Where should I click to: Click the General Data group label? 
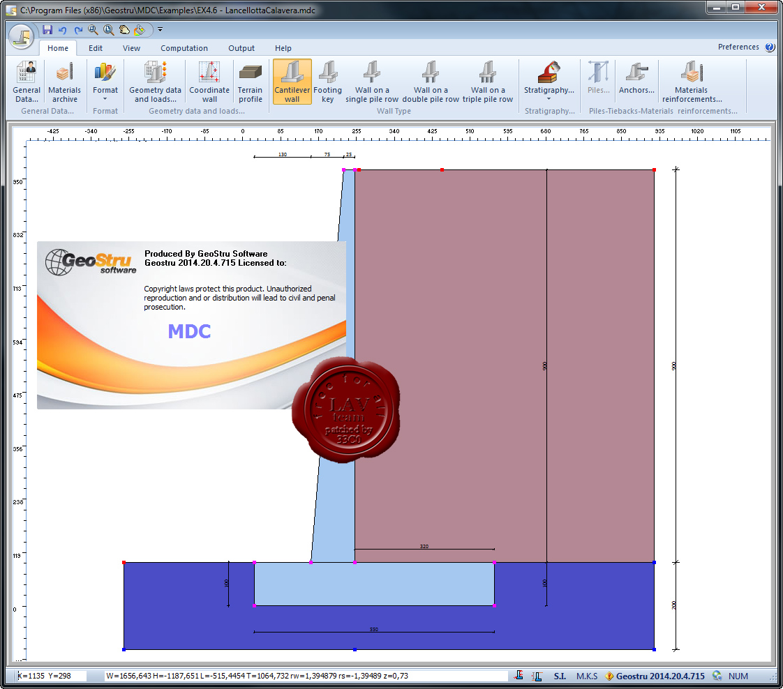pos(47,111)
